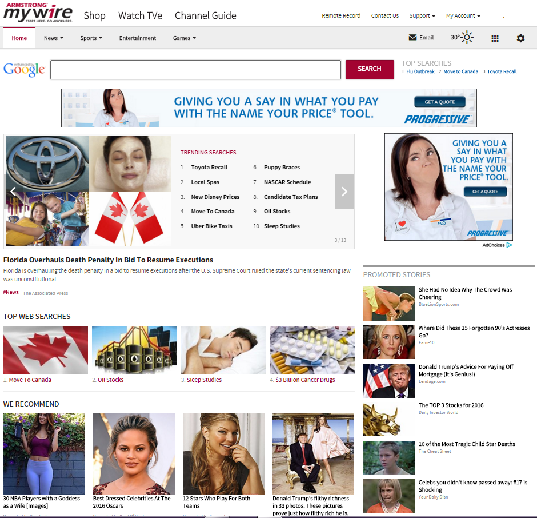
Task: Open the settings gear icon
Action: coord(520,38)
